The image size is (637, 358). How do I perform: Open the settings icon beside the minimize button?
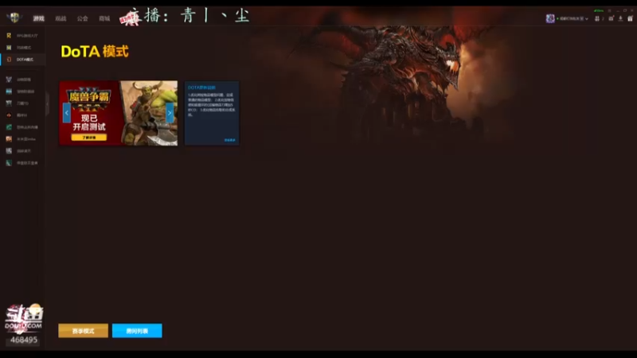(x=610, y=10)
